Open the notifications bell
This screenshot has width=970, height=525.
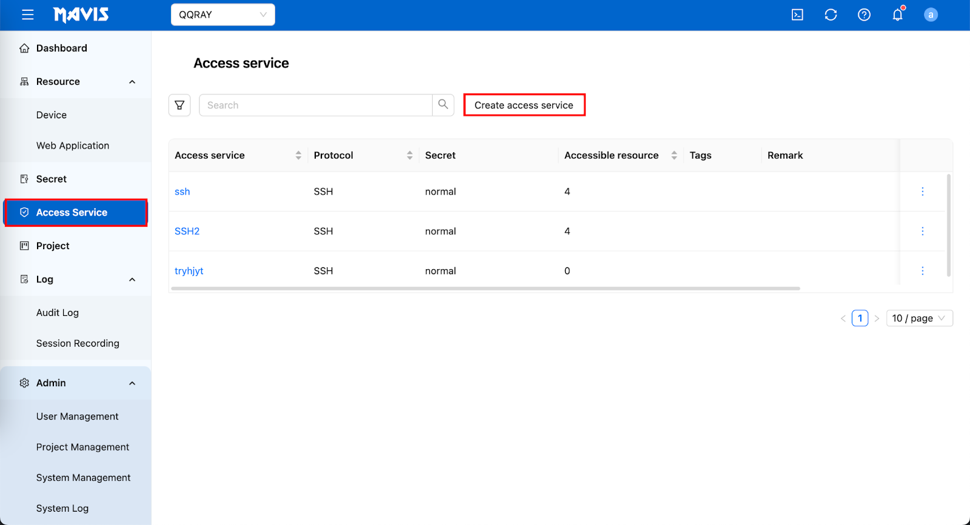897,15
